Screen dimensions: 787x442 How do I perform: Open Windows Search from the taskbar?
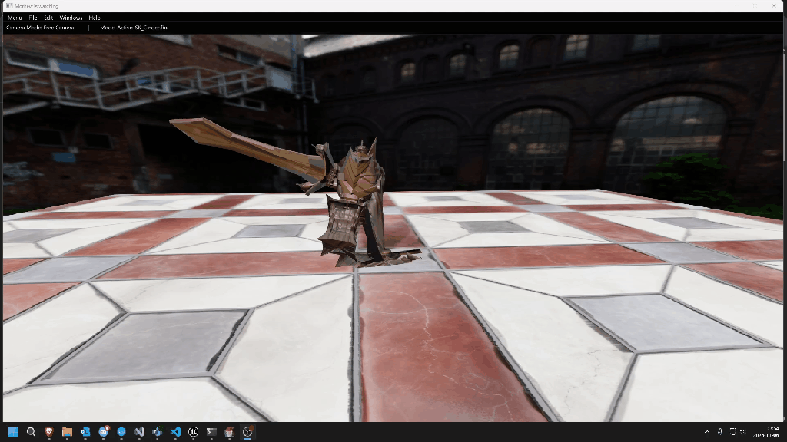pos(32,432)
